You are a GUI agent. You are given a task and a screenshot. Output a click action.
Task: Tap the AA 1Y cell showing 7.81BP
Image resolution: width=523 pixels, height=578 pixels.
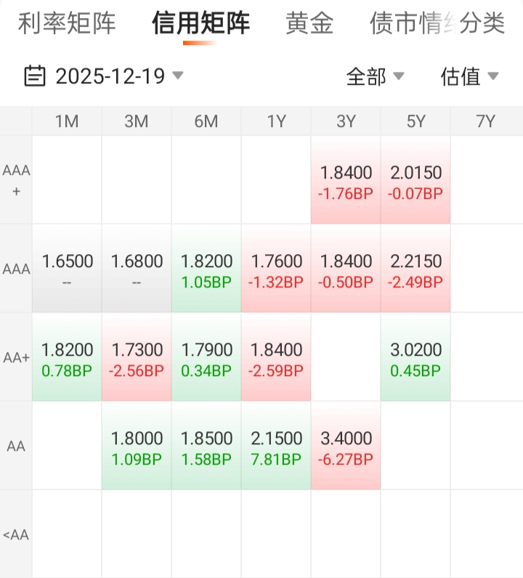[x=276, y=447]
